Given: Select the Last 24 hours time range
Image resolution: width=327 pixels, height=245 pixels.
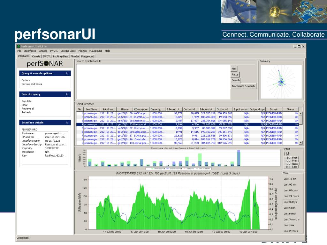Looking at the screenshot, I should pos(291,196).
